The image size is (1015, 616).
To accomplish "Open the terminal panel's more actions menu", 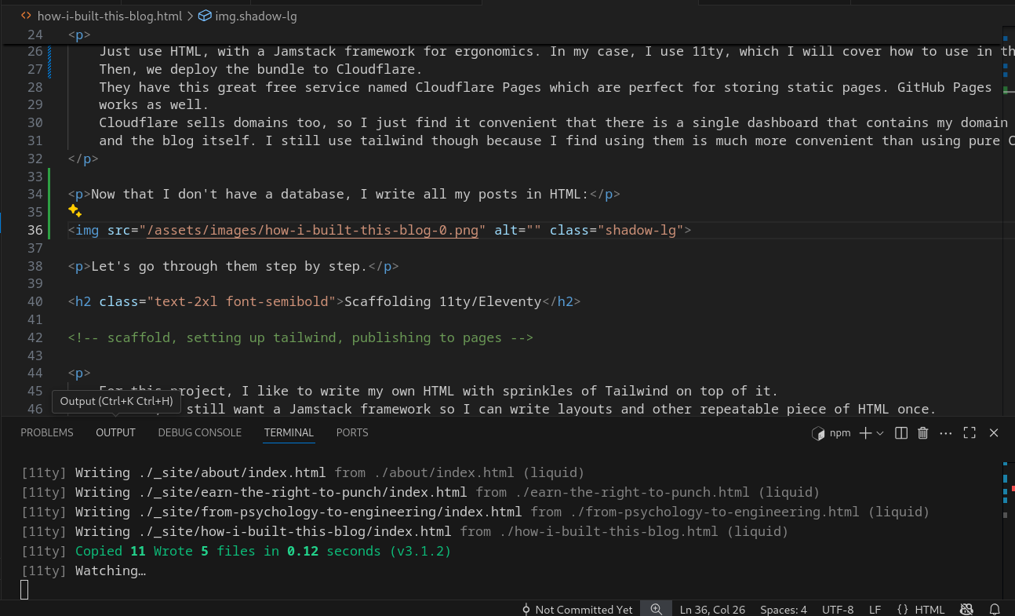I will pyautogui.click(x=946, y=433).
